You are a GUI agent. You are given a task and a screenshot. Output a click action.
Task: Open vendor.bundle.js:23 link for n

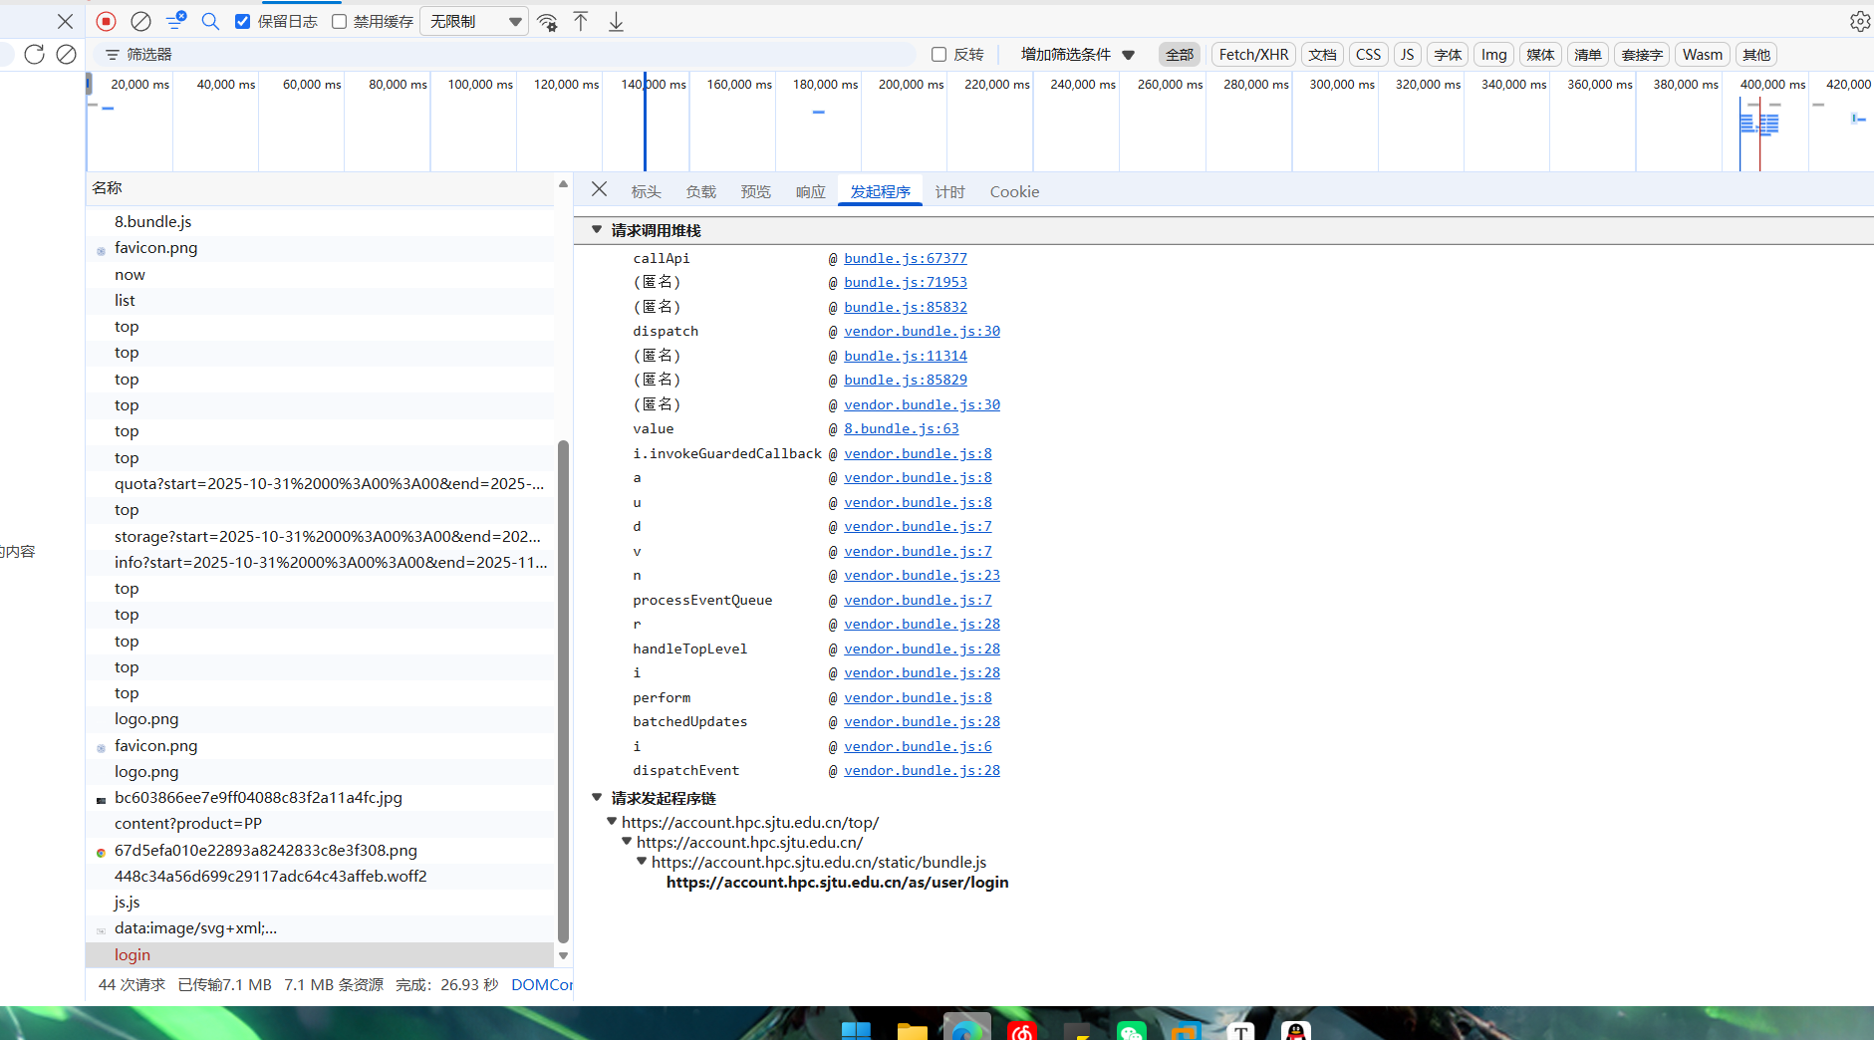[923, 576]
